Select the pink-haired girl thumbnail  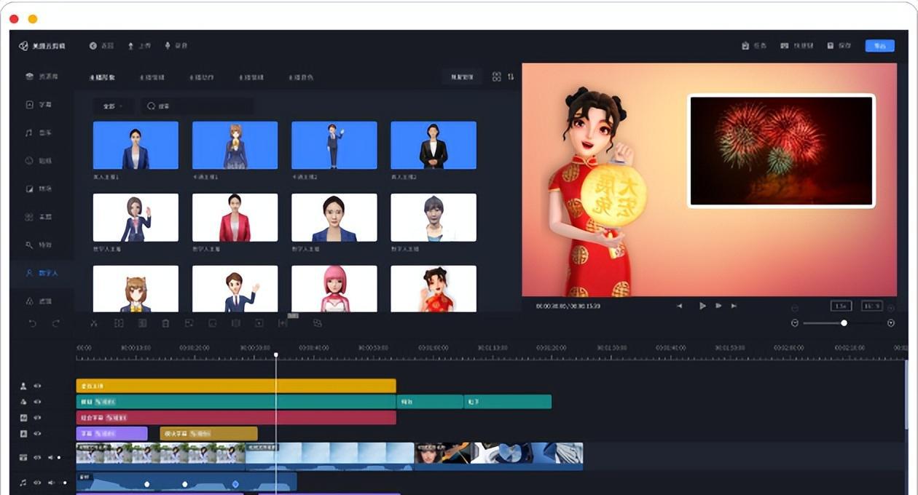click(x=334, y=288)
